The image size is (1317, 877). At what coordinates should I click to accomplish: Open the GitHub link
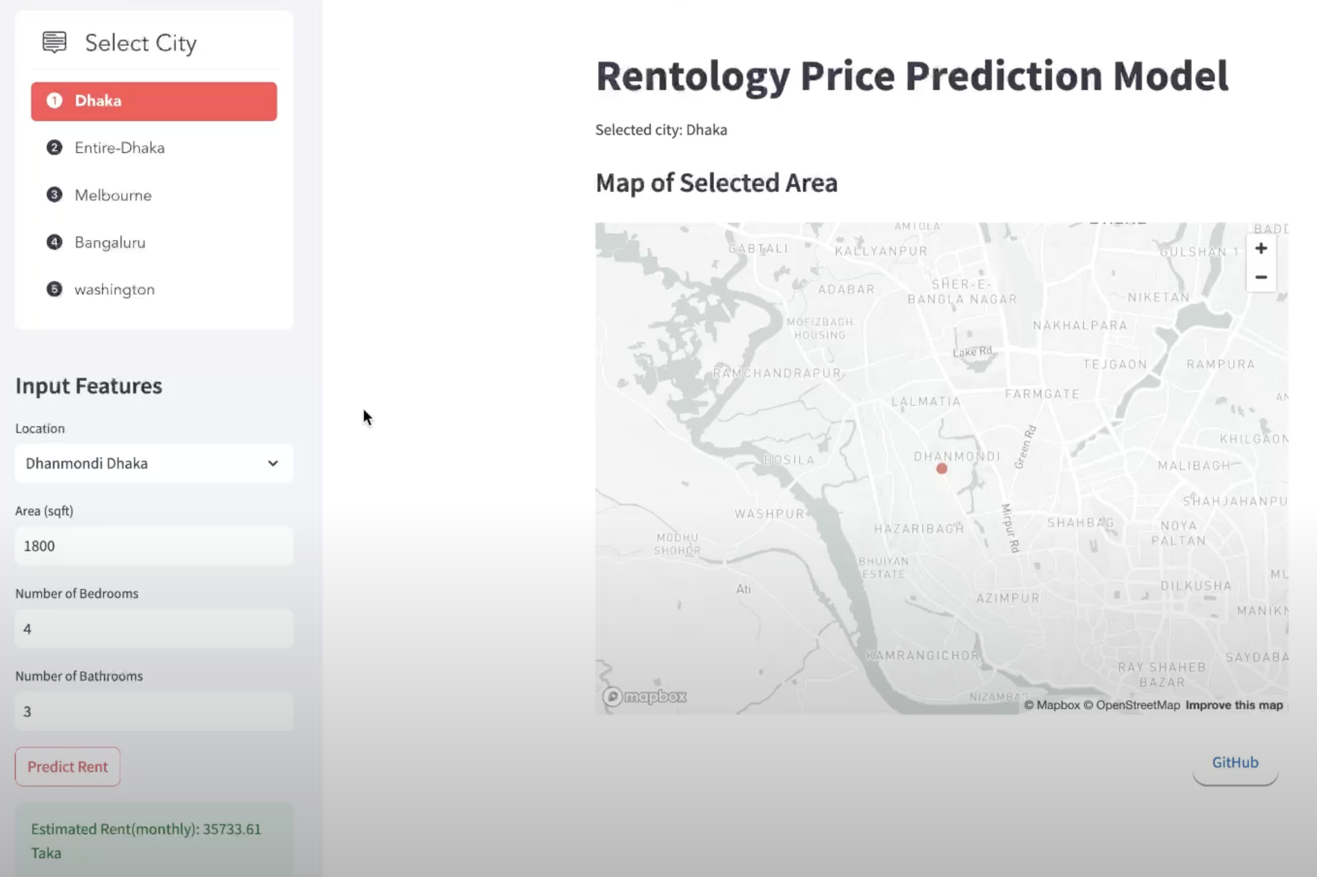(x=1235, y=763)
